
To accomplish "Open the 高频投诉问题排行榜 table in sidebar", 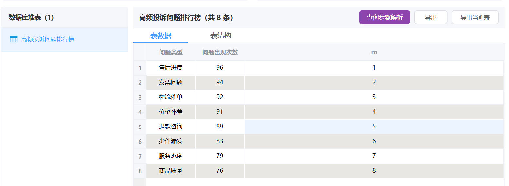I will (x=47, y=40).
